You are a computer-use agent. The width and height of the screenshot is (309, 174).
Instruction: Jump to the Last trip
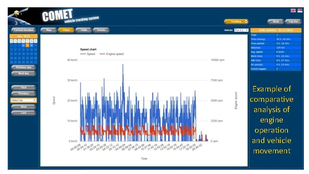(x=24, y=113)
